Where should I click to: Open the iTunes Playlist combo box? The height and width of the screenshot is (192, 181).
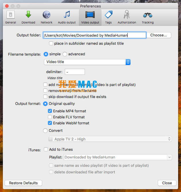[118, 157]
